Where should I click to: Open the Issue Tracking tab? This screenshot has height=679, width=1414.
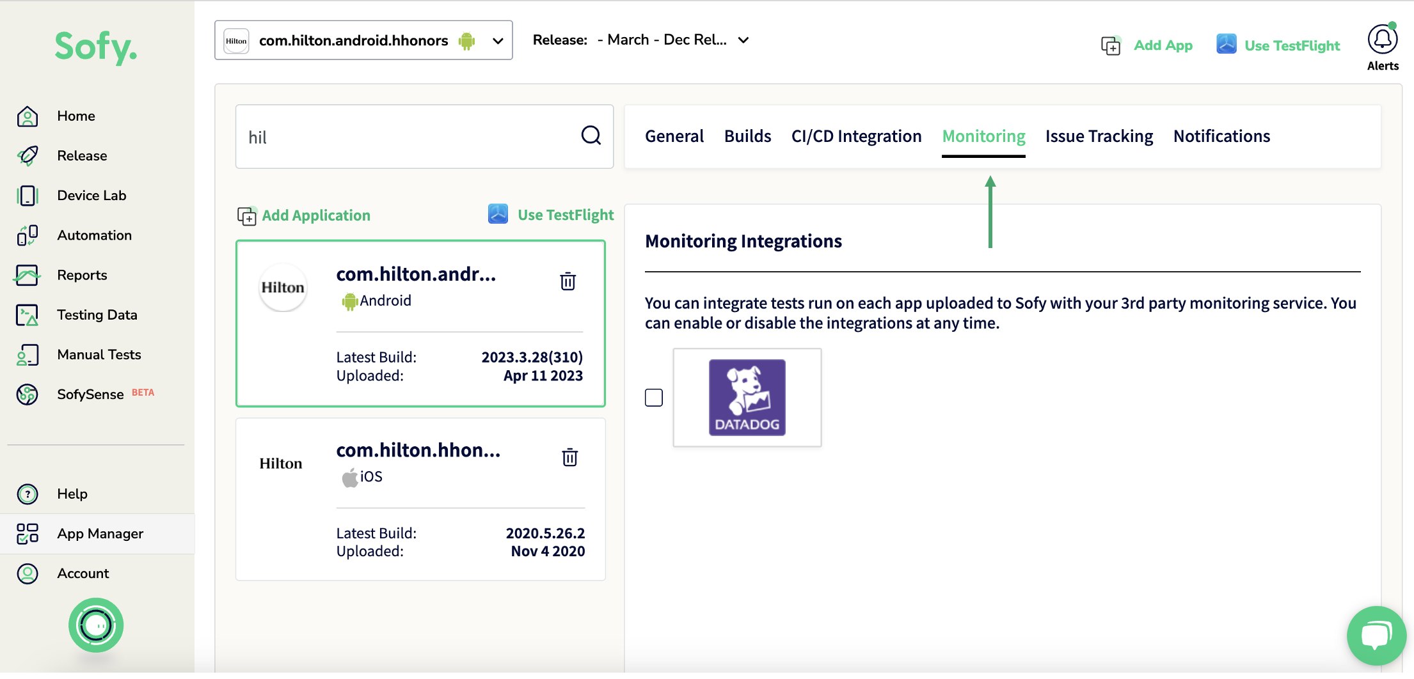[x=1098, y=136]
